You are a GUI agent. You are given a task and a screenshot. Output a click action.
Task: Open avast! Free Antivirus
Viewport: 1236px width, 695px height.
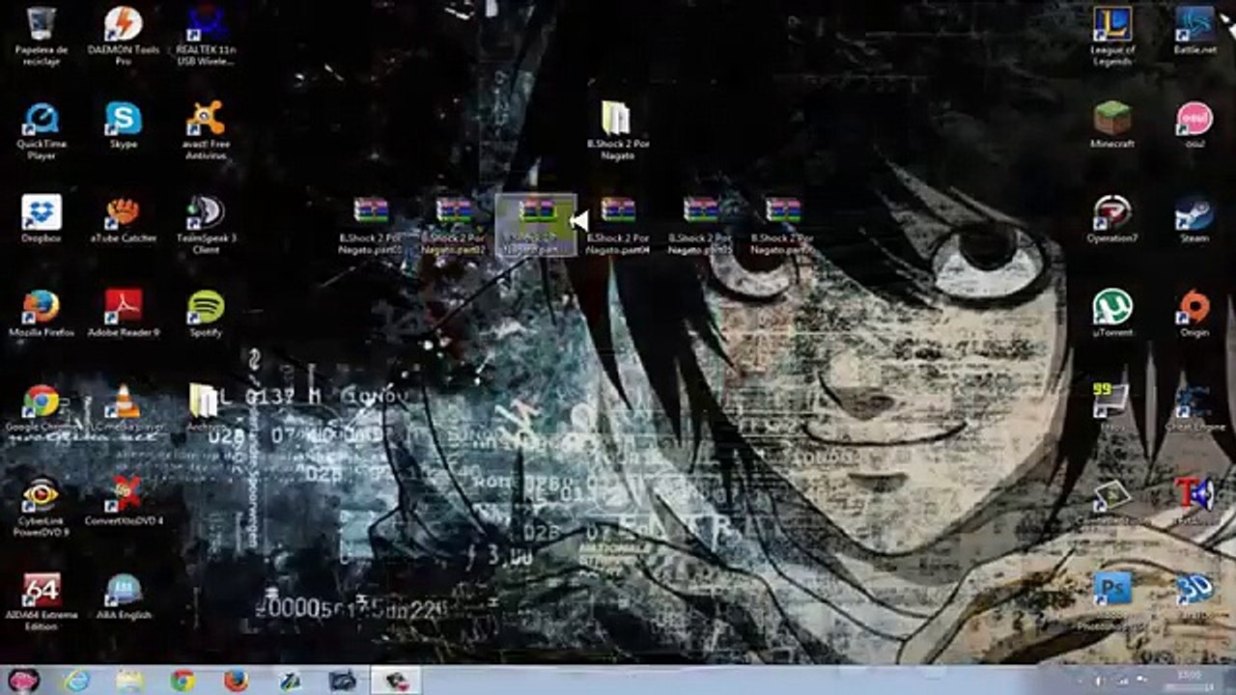206,130
